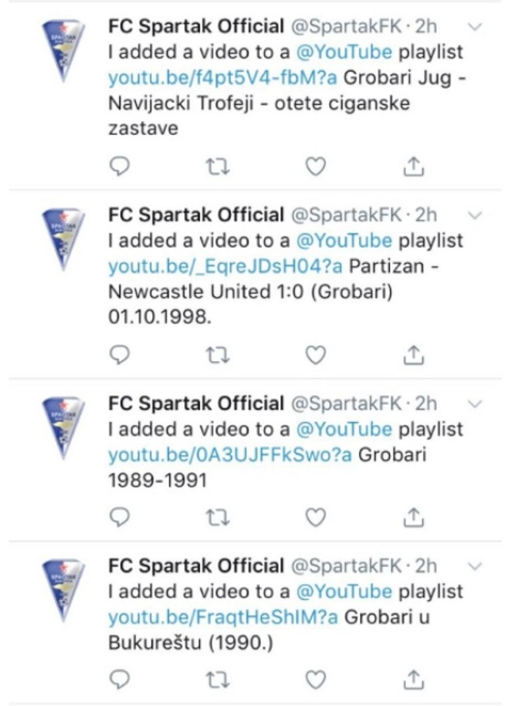Image resolution: width=516 pixels, height=706 pixels.
Task: Reply to the Grobari 1989-1991 tweet
Action: click(120, 515)
